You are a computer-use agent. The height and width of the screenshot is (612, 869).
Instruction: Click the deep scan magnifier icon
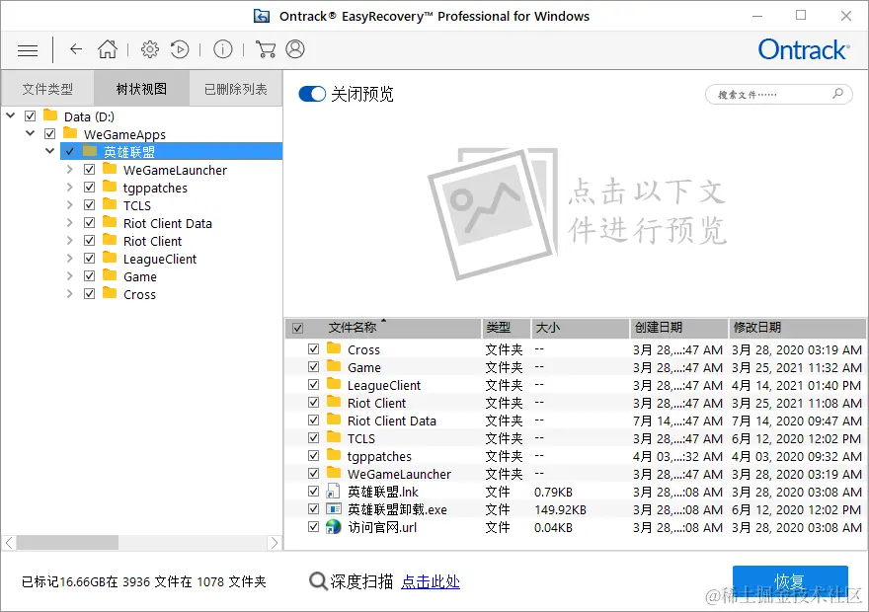tap(318, 581)
